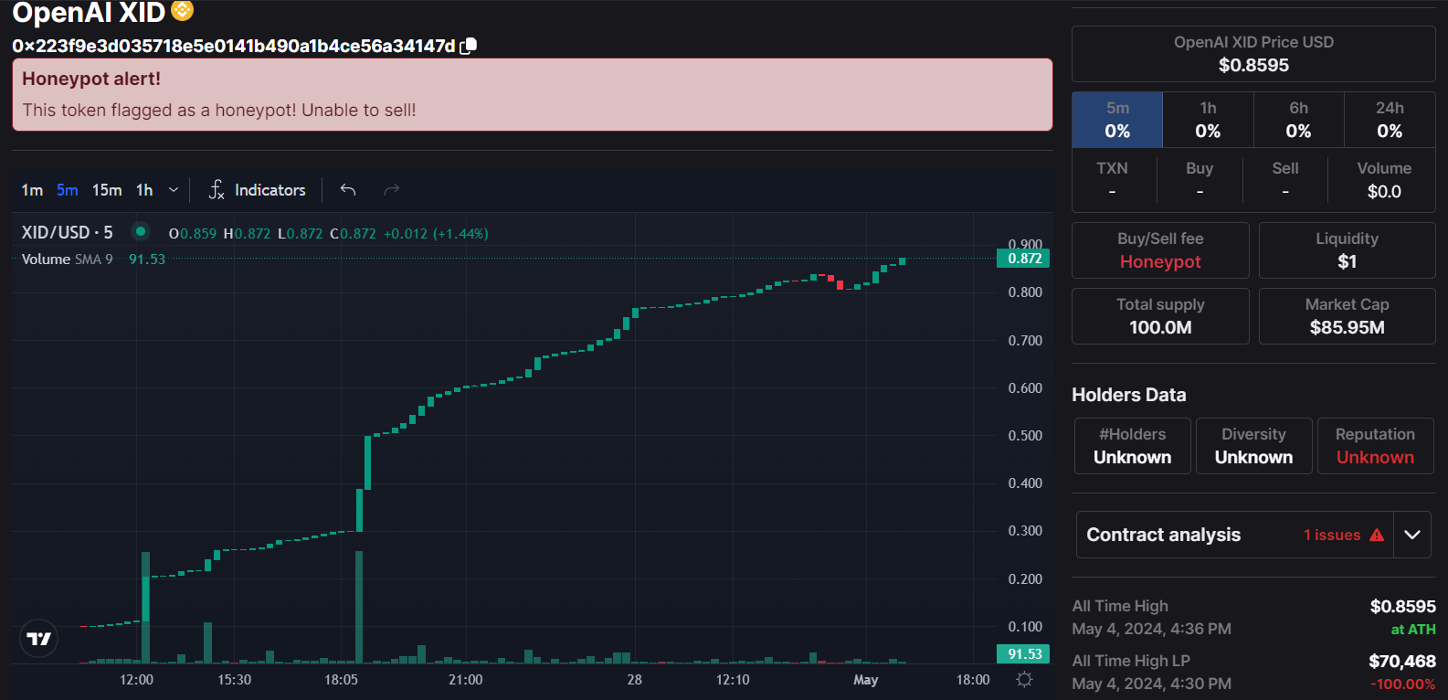The image size is (1448, 700).
Task: Expand the Contract analysis section
Action: [1412, 535]
